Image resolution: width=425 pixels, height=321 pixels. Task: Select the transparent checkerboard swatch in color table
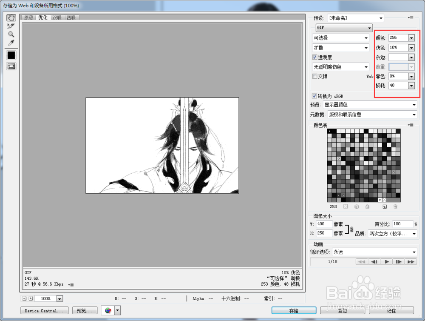click(384, 200)
